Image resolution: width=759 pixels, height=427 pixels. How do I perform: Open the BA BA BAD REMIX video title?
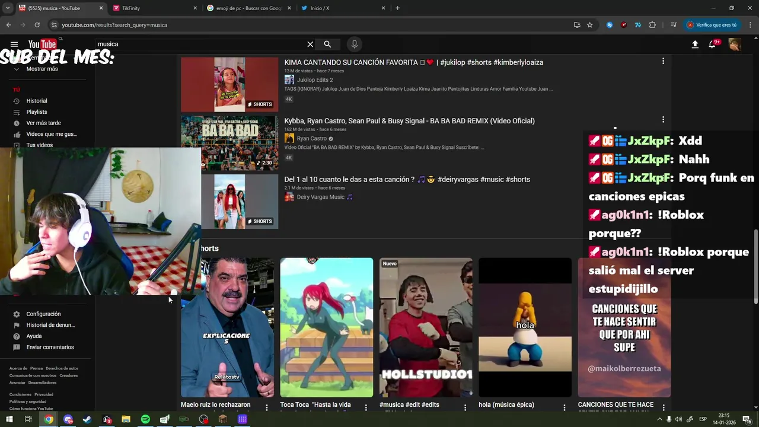409,120
